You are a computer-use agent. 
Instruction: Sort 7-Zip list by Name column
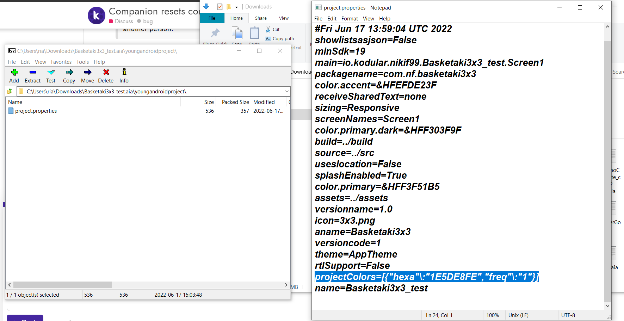tap(94, 102)
